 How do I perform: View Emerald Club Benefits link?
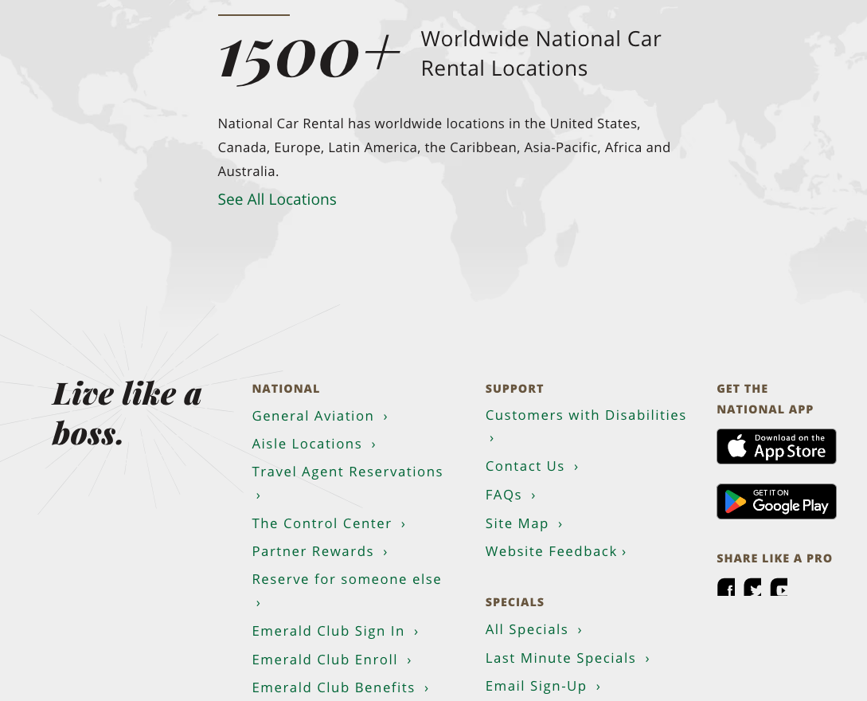[x=341, y=687]
